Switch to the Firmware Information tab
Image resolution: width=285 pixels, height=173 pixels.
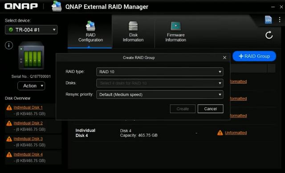coord(176,32)
